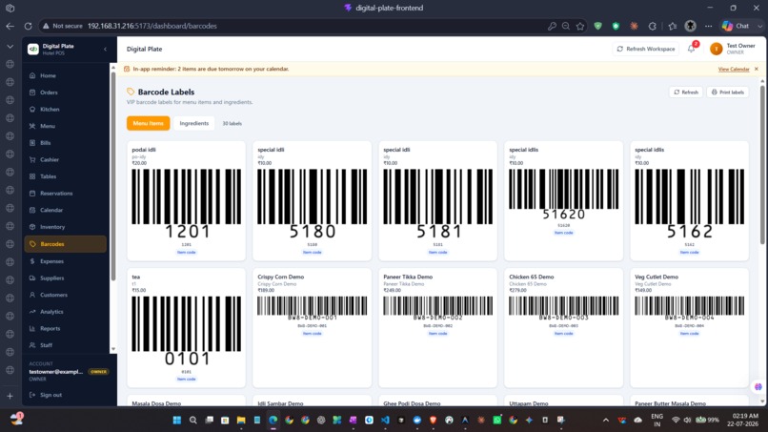
Task: Open WhatsApp from the taskbar
Action: coord(497,420)
